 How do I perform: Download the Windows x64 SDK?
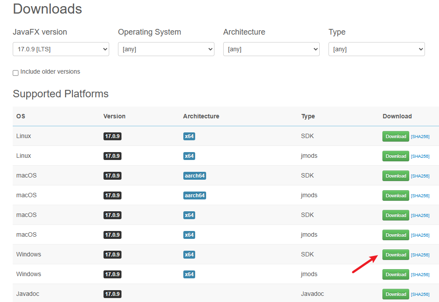(396, 255)
